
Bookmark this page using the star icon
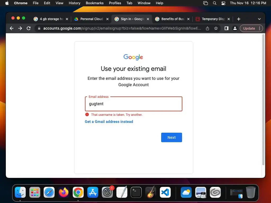[x=216, y=28]
